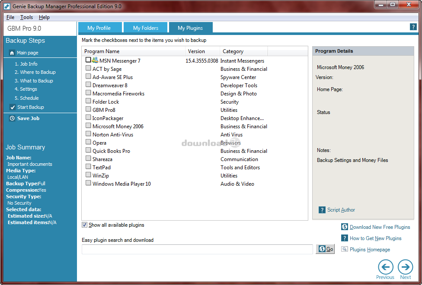Open the File menu
The height and width of the screenshot is (285, 422).
[x=10, y=17]
